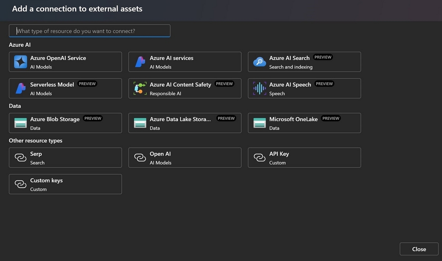Image resolution: width=442 pixels, height=261 pixels.
Task: Click the 'Other resource types' heading
Action: pyautogui.click(x=36, y=140)
